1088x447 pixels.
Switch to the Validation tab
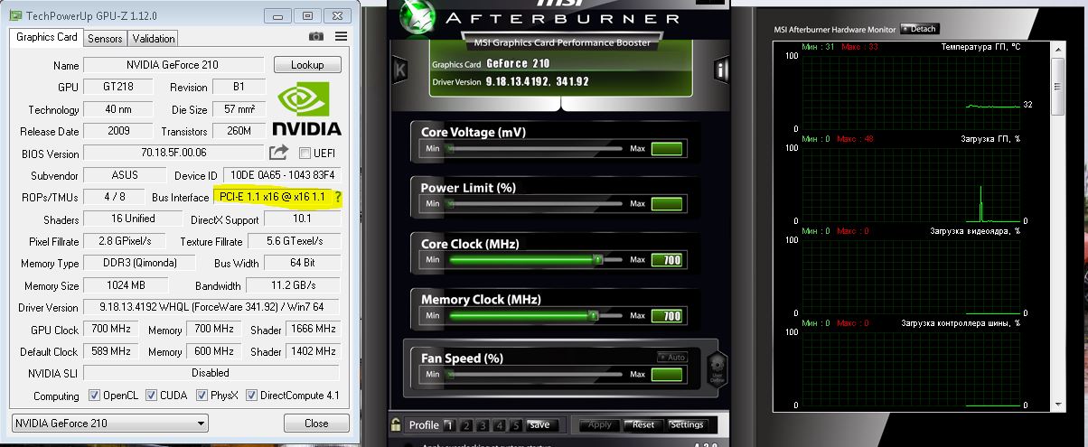pos(154,39)
